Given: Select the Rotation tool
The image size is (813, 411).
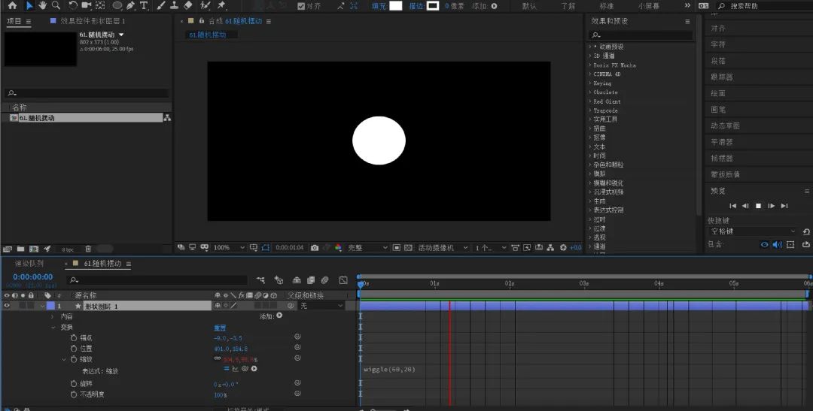Looking at the screenshot, I should (72, 6).
